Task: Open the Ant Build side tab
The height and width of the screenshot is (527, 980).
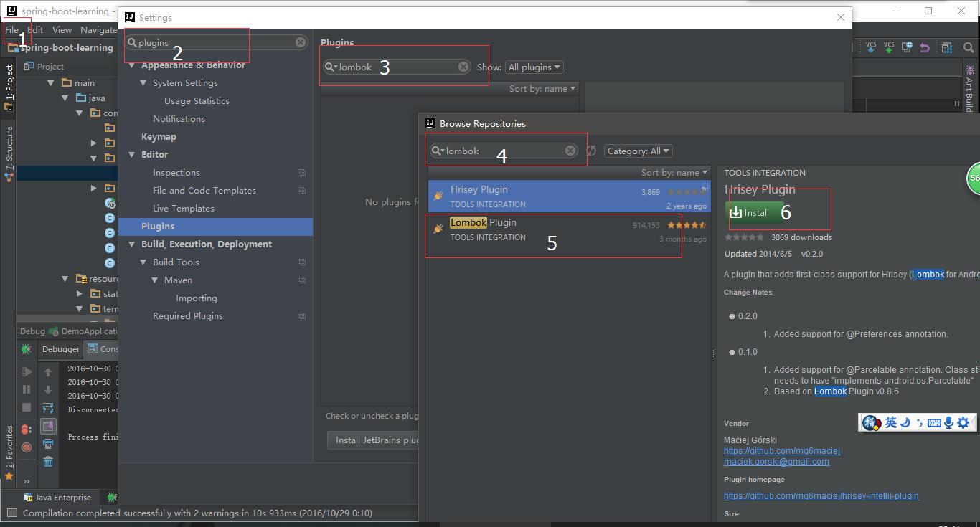Action: pos(969,87)
